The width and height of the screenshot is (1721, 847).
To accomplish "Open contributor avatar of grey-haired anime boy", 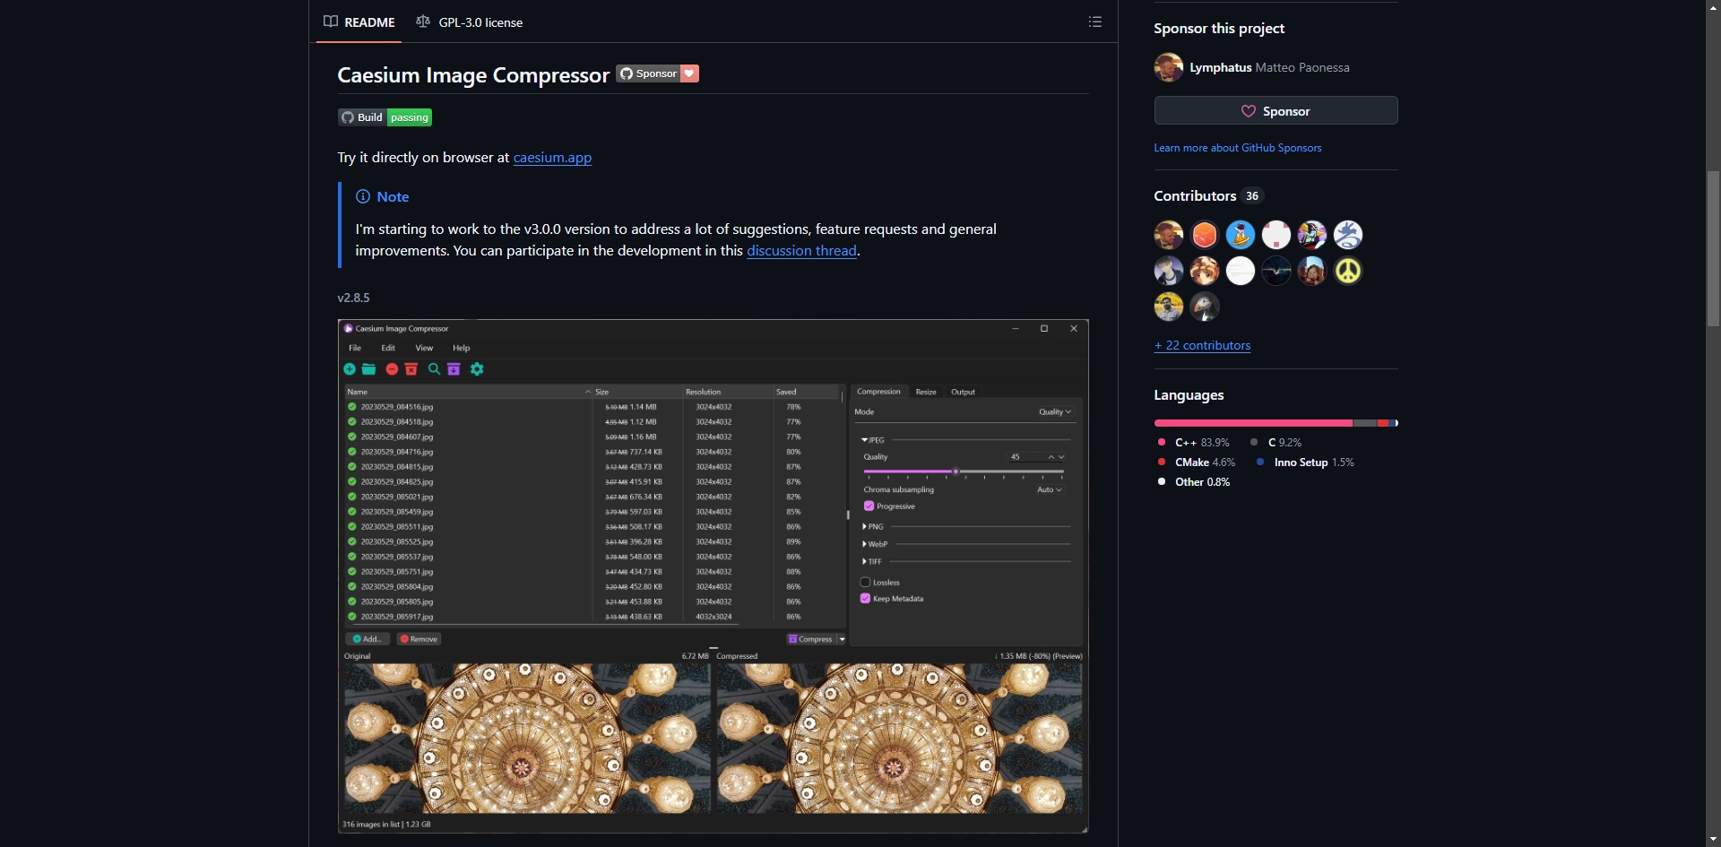I will 1169,271.
